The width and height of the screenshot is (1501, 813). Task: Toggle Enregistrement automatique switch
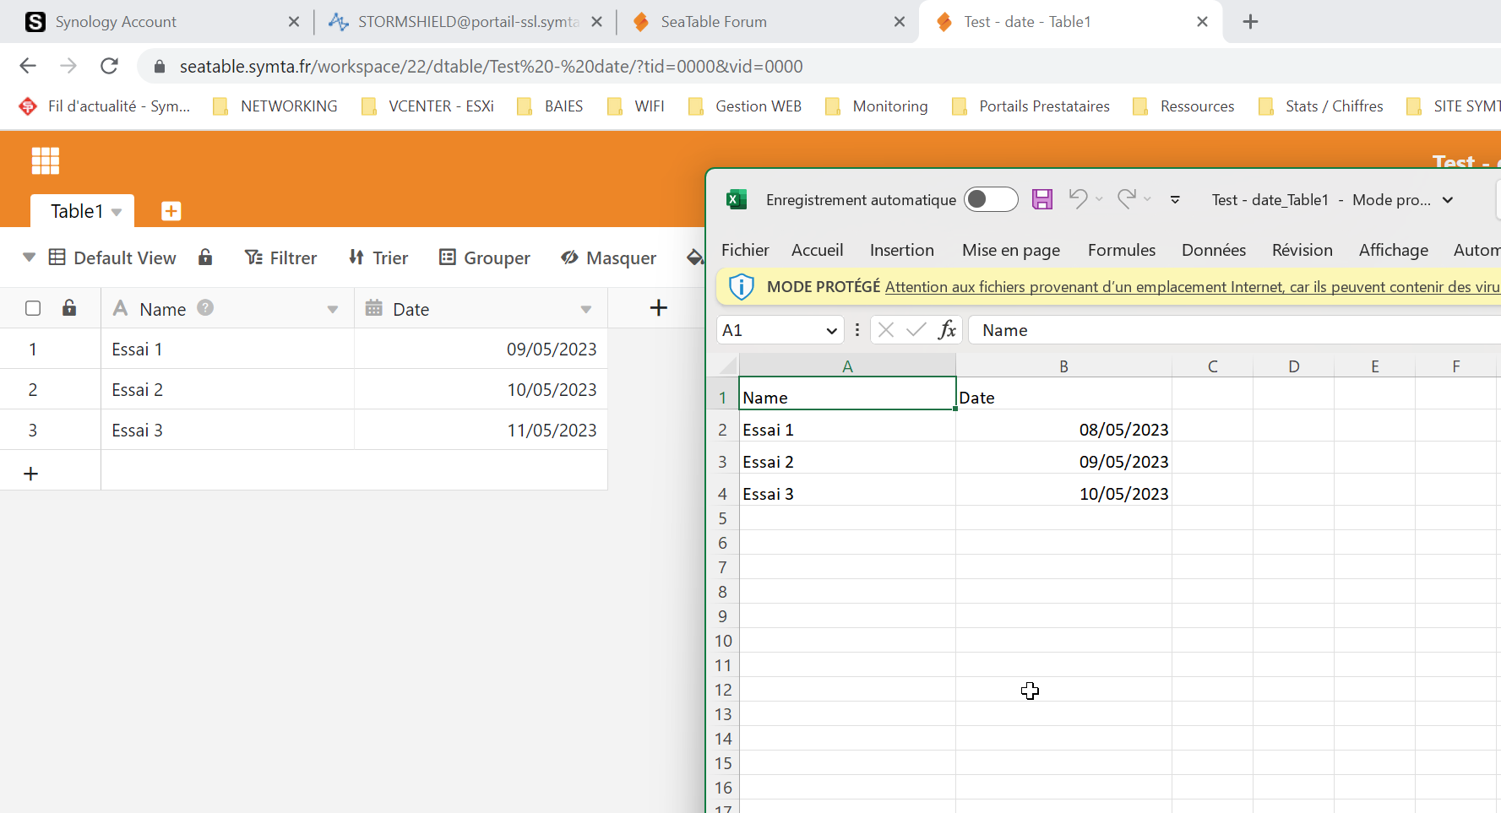(990, 199)
